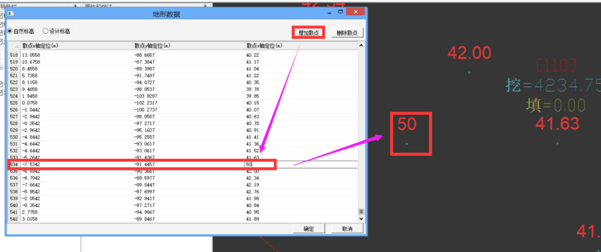Click y cell -87.6997 in row 538
The image size is (601, 252).
[x=188, y=191]
